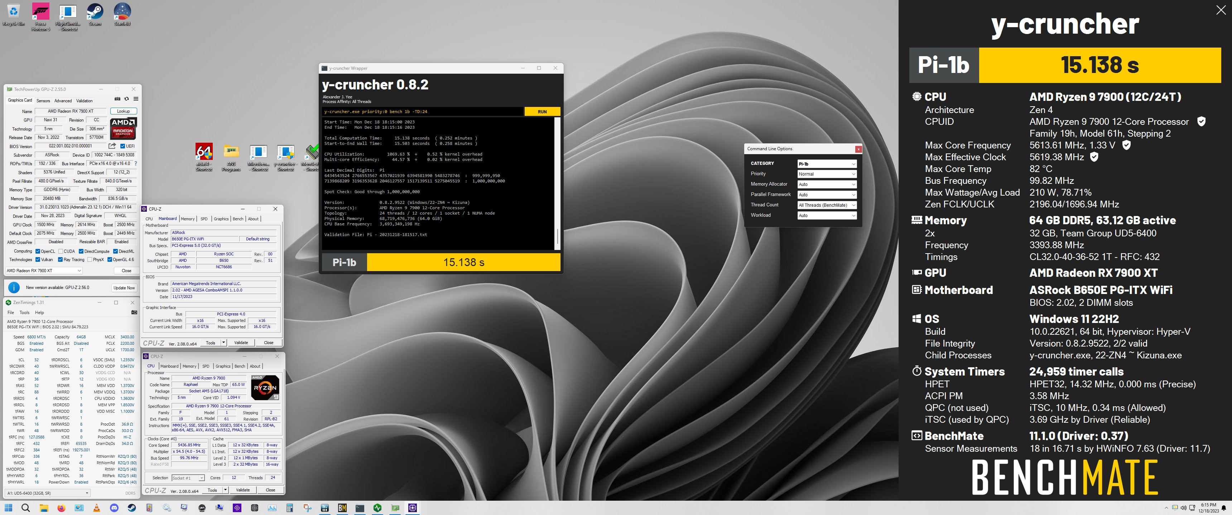Open the ZenTimings DIMM slot dropdown A1: UD5-6400
This screenshot has height=515, width=1232.
[48, 492]
